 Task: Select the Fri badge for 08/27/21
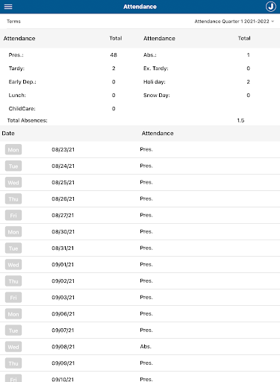tap(13, 216)
